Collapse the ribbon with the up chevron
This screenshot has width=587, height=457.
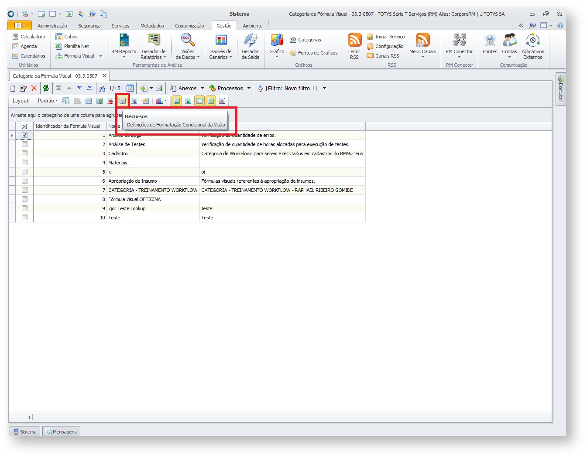521,25
